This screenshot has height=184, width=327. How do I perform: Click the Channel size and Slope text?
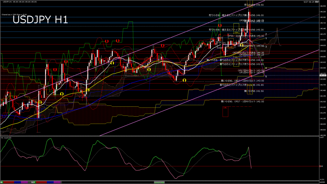[x=13, y=15]
